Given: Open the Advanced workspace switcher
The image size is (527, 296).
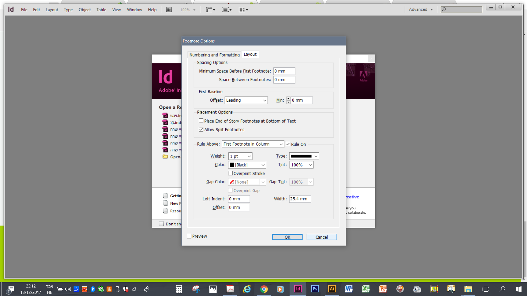Looking at the screenshot, I should [421, 9].
